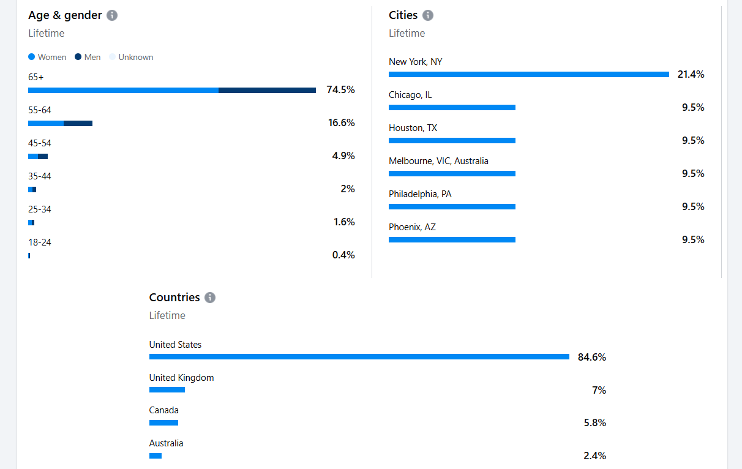Click the United Kingdom bar
Viewport: 742px width, 469px height.
click(x=167, y=390)
